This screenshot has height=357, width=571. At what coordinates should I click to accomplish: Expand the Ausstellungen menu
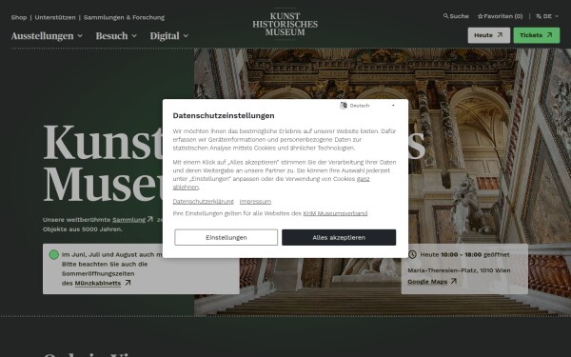click(x=47, y=36)
